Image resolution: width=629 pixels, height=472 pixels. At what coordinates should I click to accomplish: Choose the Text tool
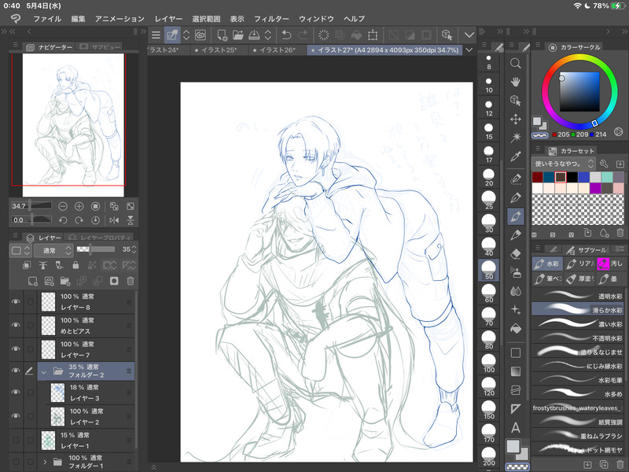(x=516, y=427)
